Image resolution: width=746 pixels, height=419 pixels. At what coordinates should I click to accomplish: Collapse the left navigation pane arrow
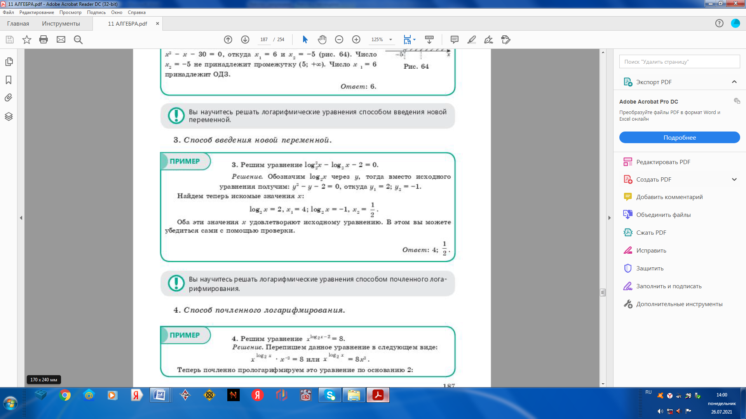(21, 218)
